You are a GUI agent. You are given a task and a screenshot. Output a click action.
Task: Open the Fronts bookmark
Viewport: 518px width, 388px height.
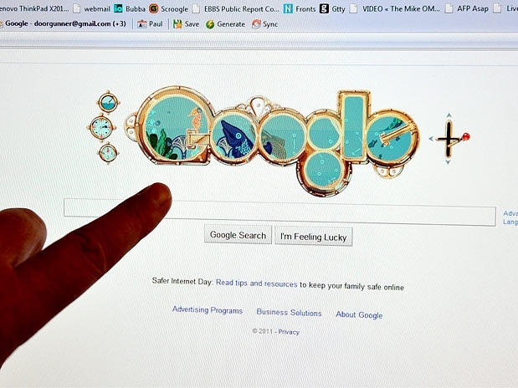click(300, 9)
